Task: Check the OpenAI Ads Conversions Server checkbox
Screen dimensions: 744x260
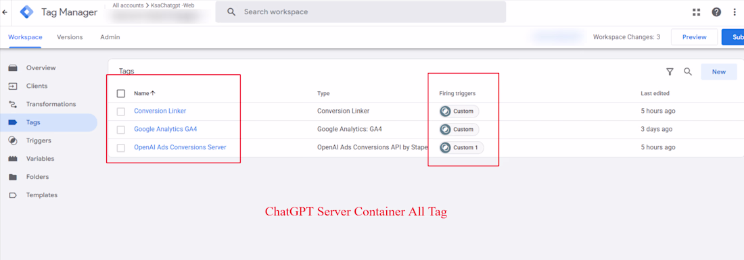Action: point(121,148)
